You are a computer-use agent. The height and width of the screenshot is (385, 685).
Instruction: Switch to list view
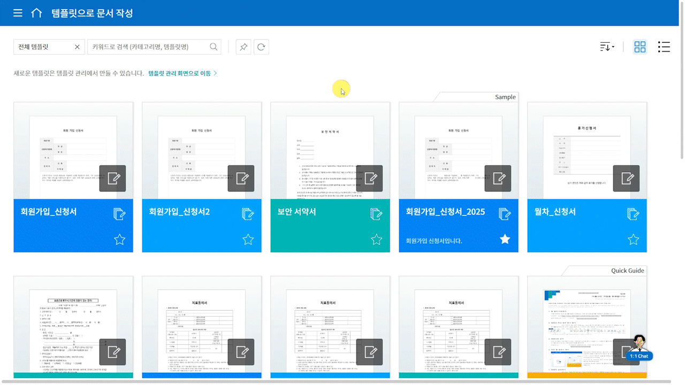[664, 47]
